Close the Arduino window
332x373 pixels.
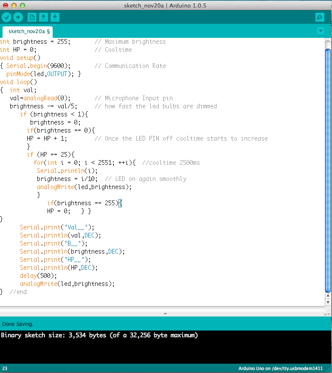(x=6, y=6)
